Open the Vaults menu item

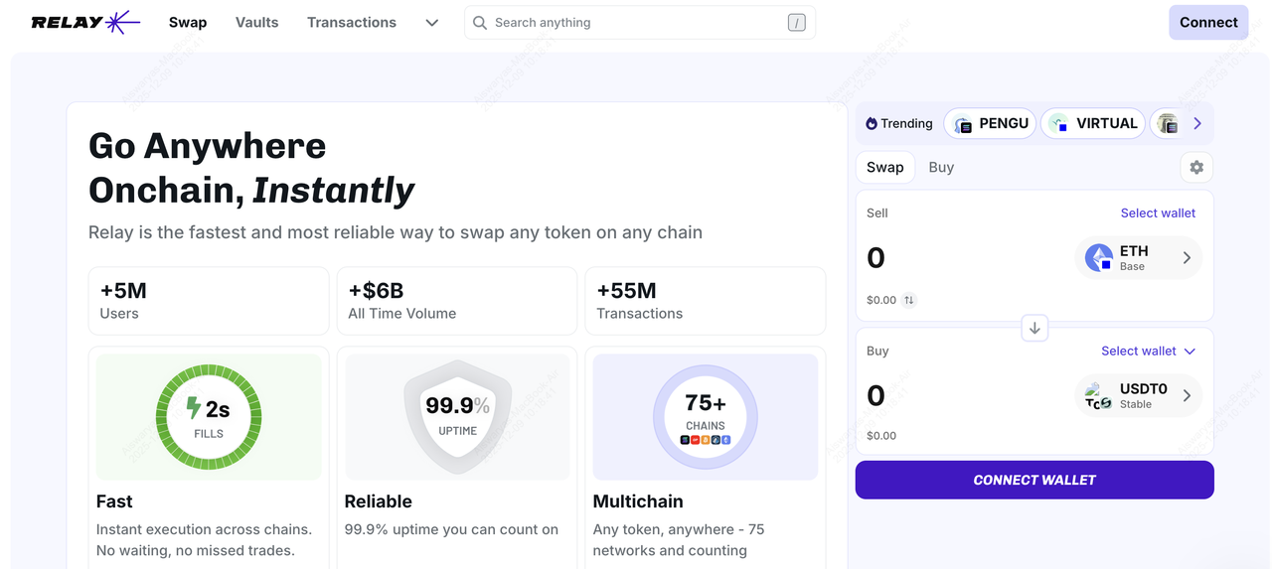tap(257, 22)
